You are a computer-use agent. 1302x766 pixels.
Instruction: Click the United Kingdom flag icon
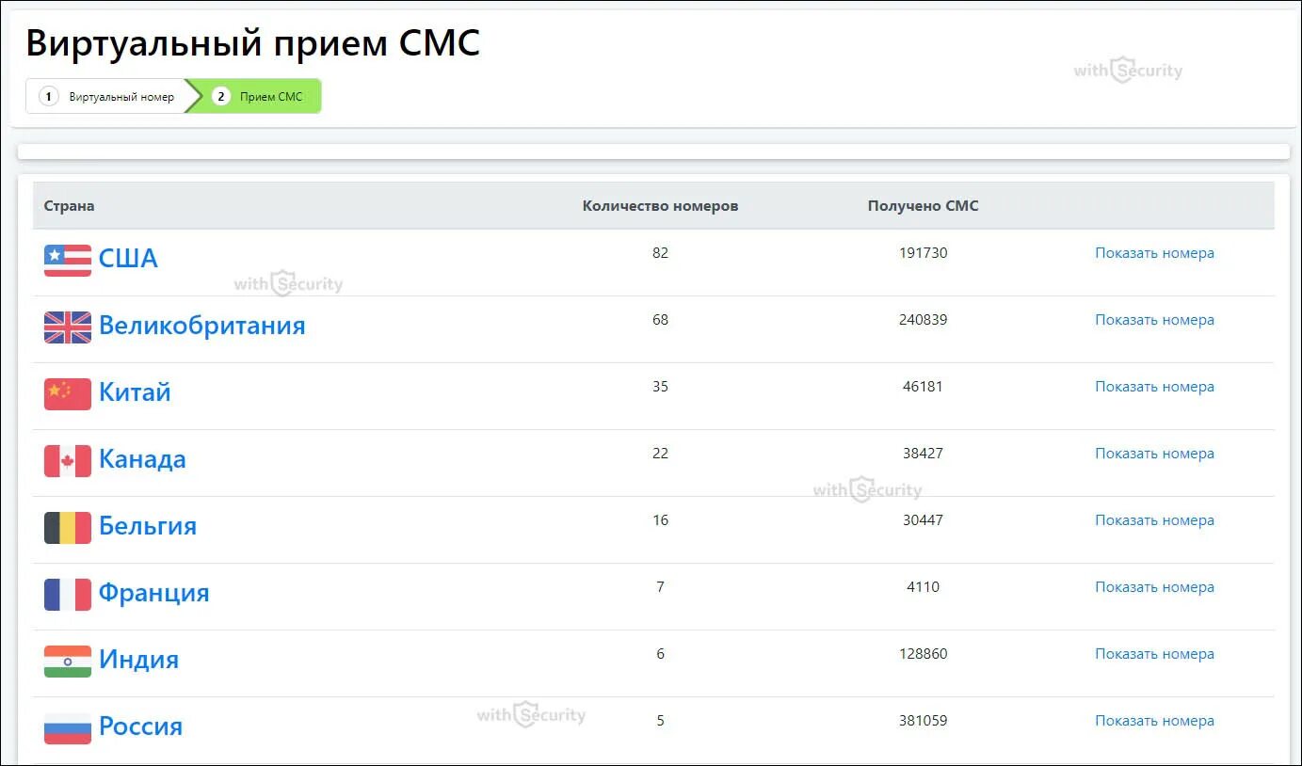click(68, 327)
